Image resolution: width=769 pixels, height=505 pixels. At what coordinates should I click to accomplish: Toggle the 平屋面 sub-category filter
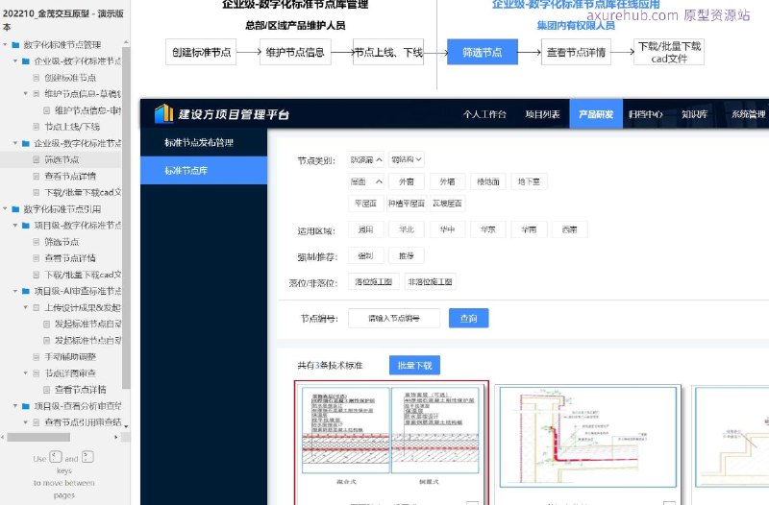coord(365,204)
